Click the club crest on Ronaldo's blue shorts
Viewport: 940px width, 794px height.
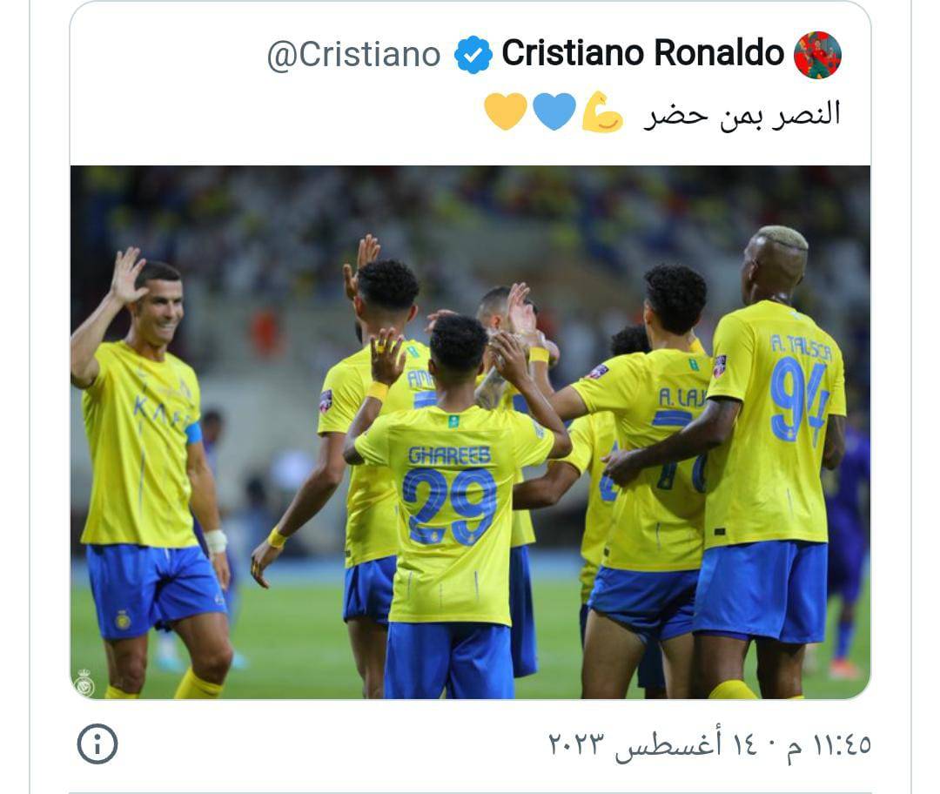pyautogui.click(x=123, y=619)
